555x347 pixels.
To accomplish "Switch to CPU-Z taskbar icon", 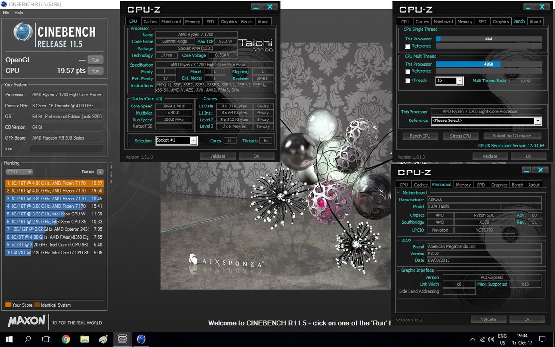I will (122, 339).
